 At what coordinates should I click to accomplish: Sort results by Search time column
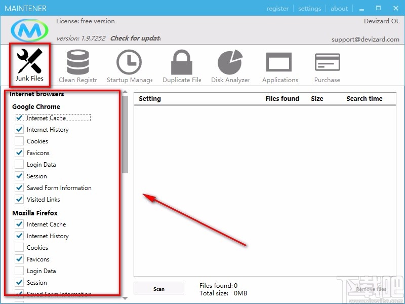tap(364, 98)
